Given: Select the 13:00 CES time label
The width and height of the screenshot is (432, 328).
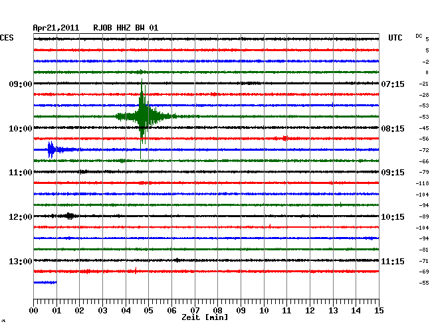Looking at the screenshot, I should tap(21, 261).
